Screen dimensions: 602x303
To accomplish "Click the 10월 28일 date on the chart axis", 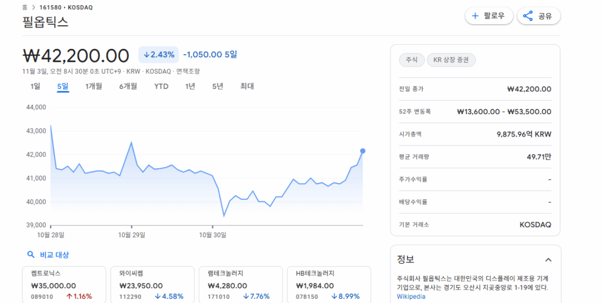I will 51,235.
